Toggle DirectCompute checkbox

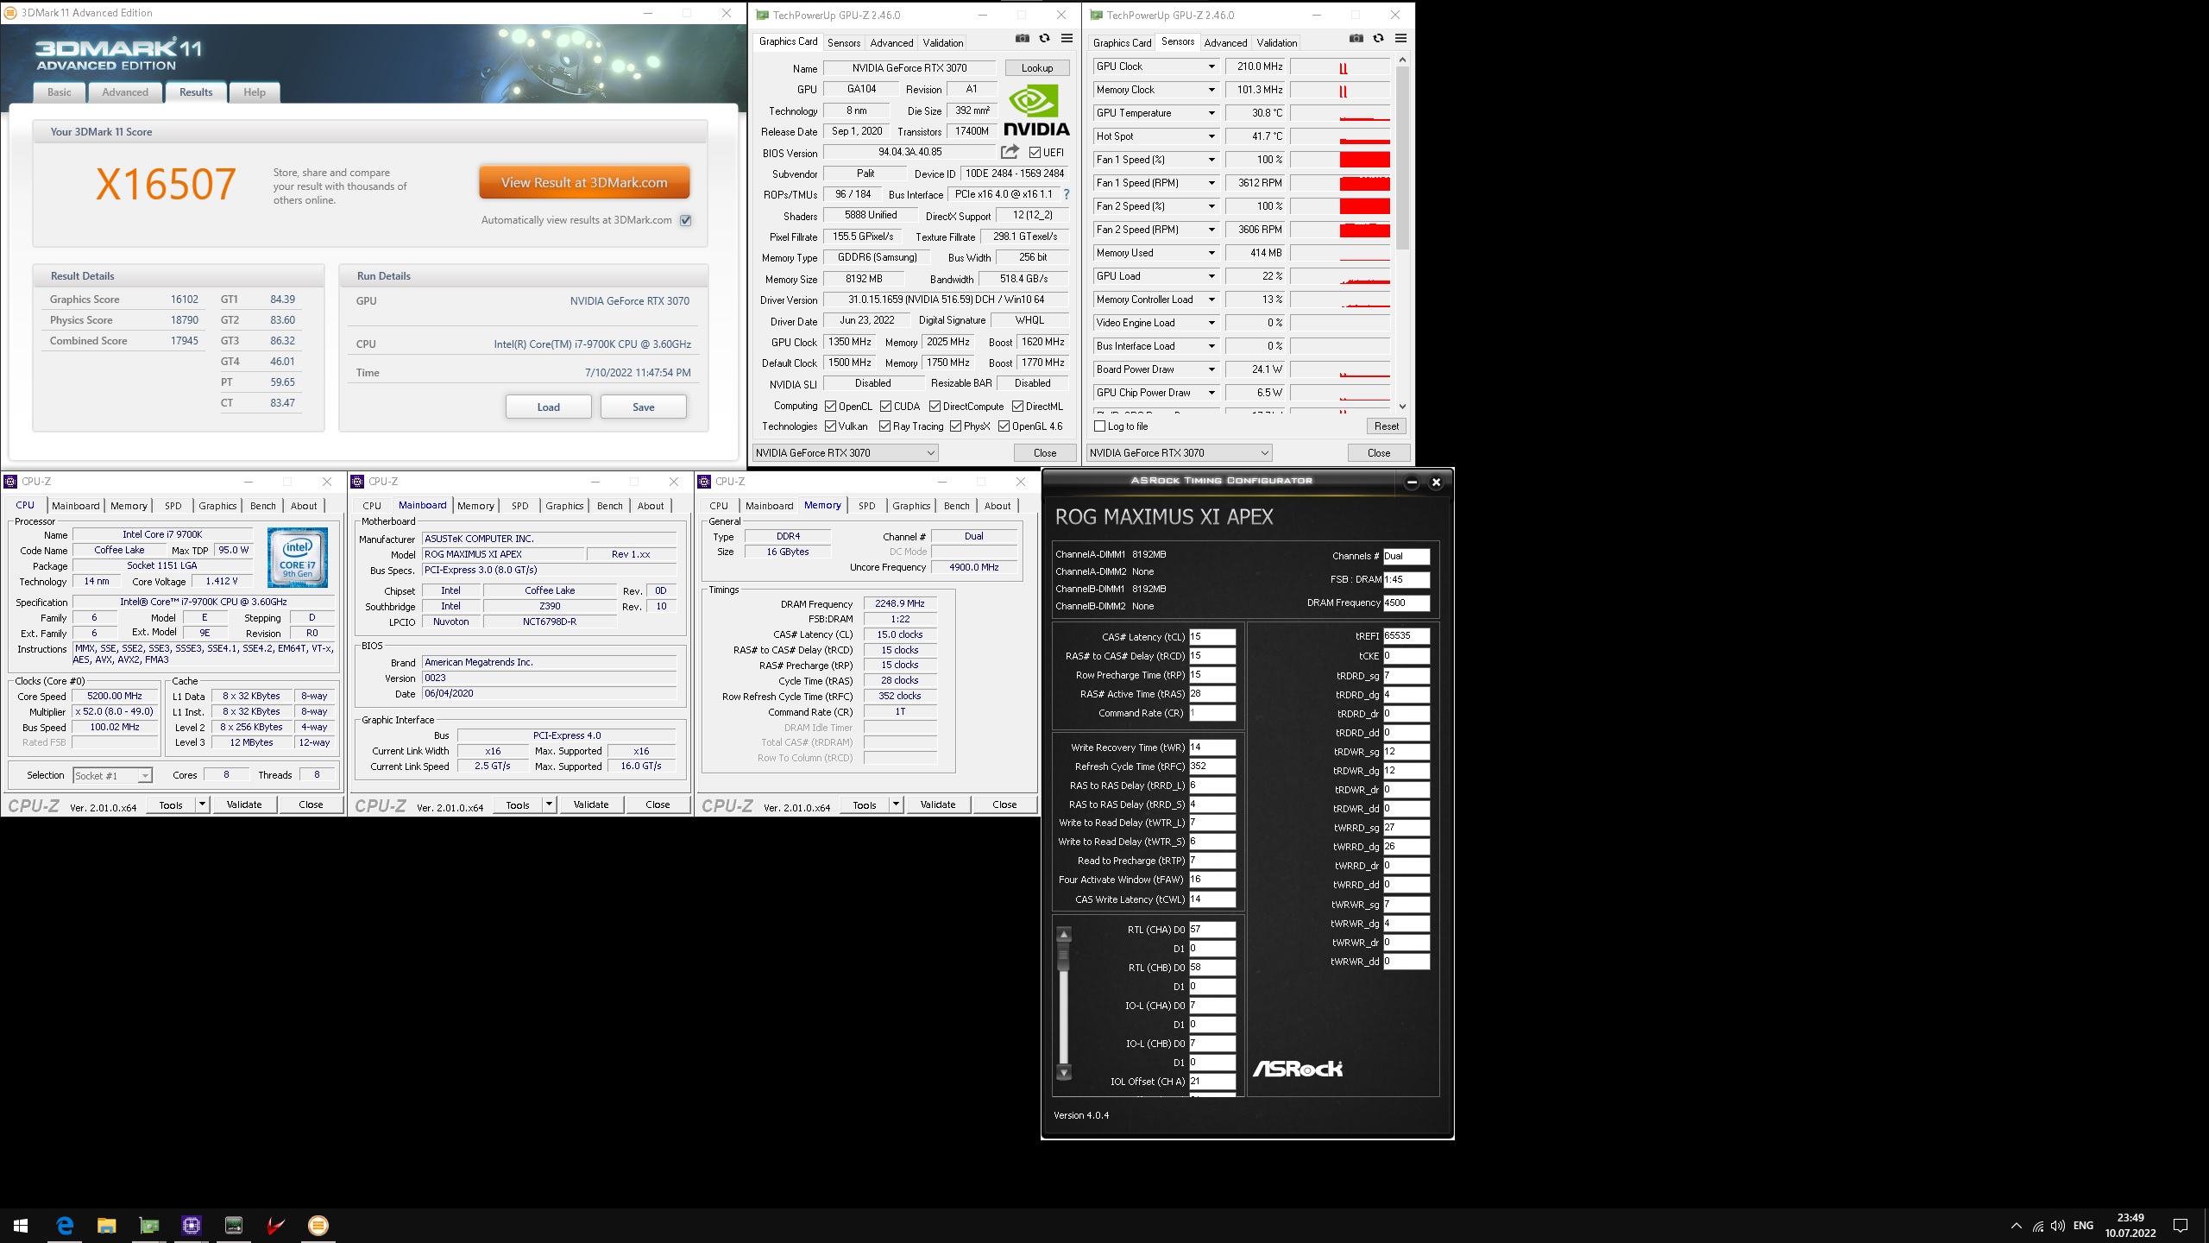coord(935,407)
